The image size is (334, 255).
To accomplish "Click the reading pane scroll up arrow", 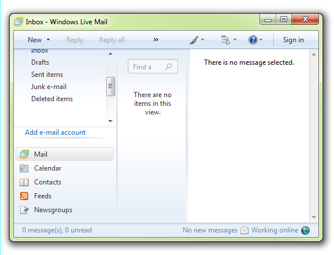I will tap(314, 54).
